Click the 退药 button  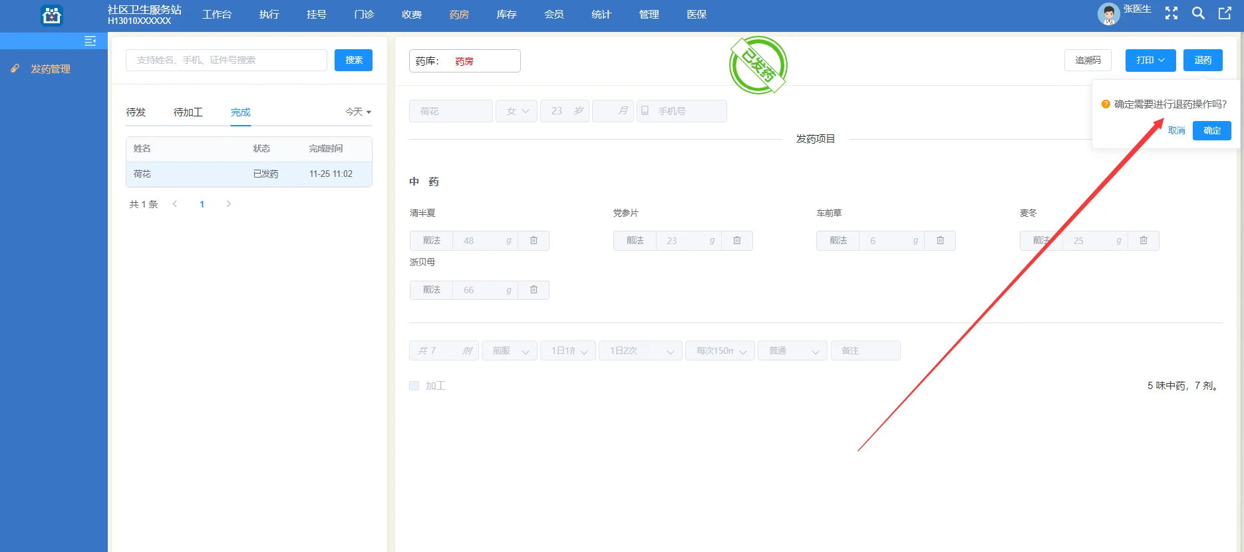(1203, 60)
